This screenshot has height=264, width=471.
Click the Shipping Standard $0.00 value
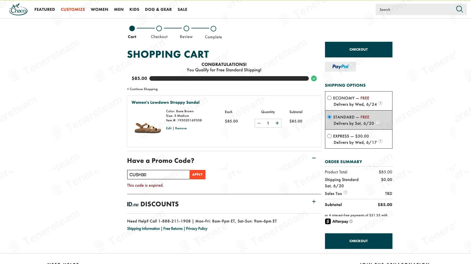(386, 180)
